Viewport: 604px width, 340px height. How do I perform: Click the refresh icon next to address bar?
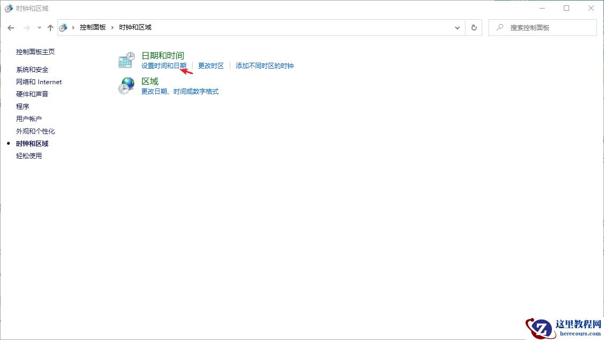(473, 27)
